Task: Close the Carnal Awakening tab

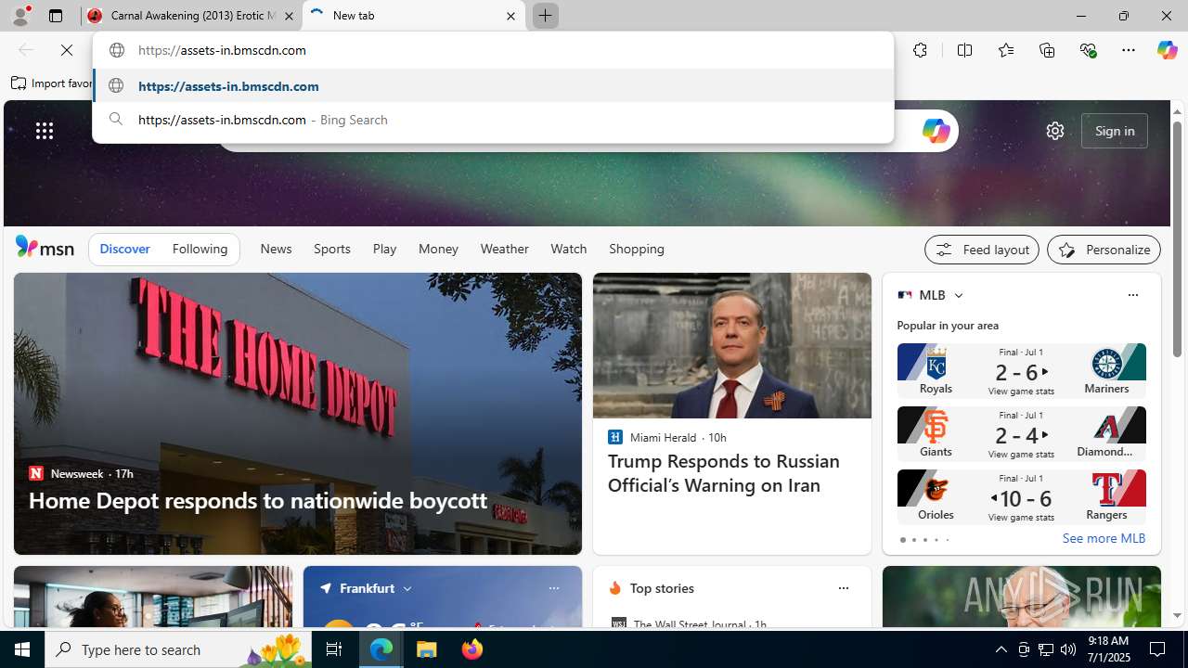Action: point(289,16)
